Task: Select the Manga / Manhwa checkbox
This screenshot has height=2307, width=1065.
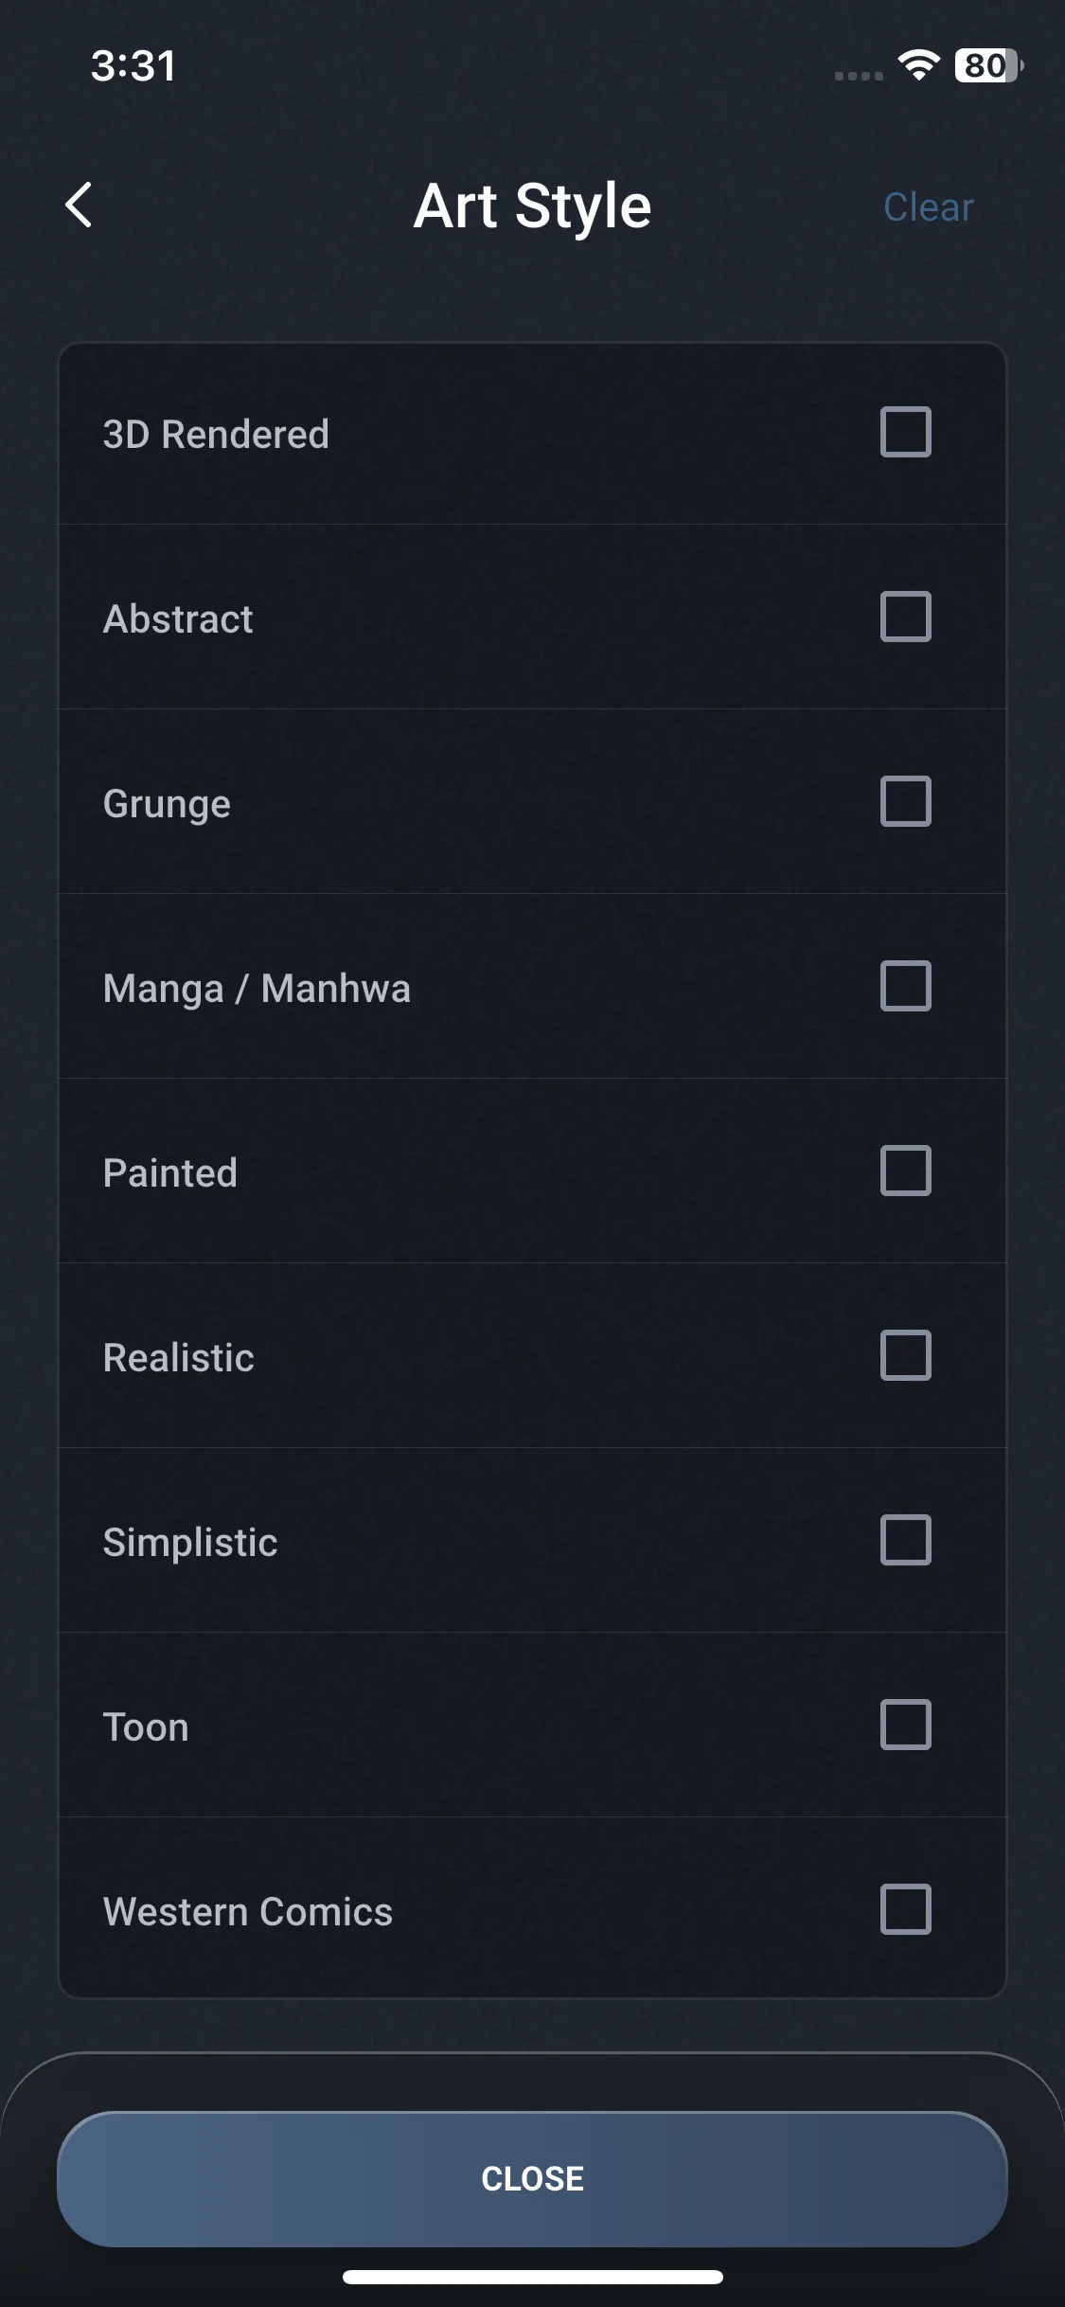Action: [x=905, y=986]
